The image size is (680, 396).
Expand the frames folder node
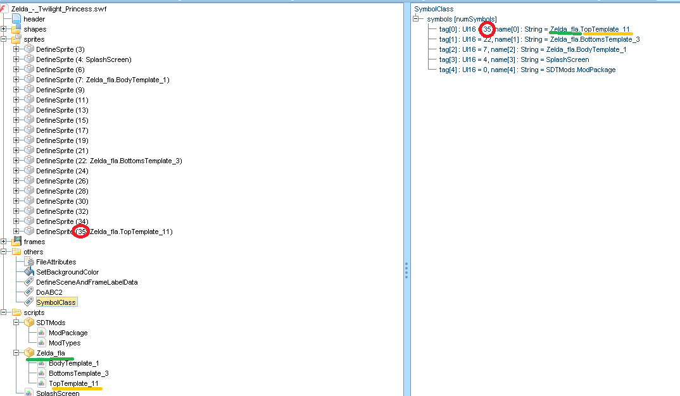click(x=4, y=242)
